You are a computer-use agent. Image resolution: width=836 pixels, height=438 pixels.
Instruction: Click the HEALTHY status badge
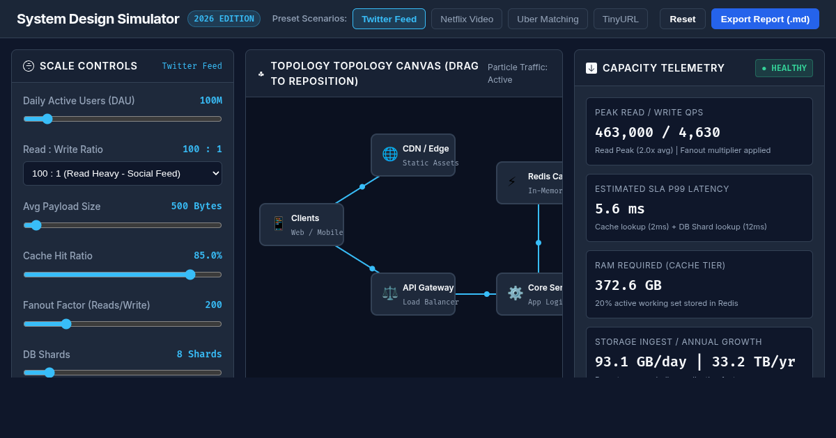[784, 68]
